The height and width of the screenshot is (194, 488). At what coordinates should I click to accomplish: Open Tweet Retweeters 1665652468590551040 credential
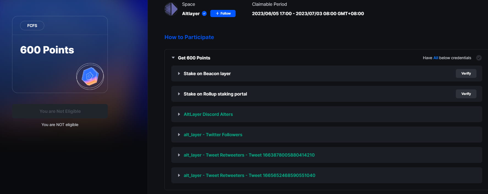pyautogui.click(x=249, y=175)
